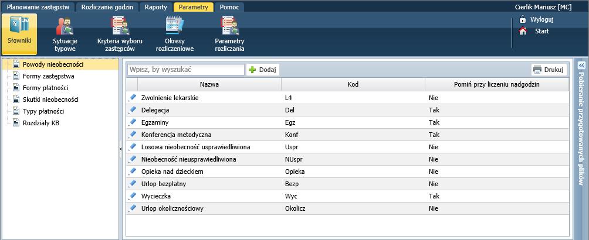Edit Konferencja metodyczna with pencil icon

click(132, 134)
